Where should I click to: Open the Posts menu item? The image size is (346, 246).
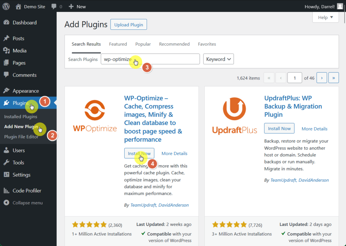pos(28,38)
